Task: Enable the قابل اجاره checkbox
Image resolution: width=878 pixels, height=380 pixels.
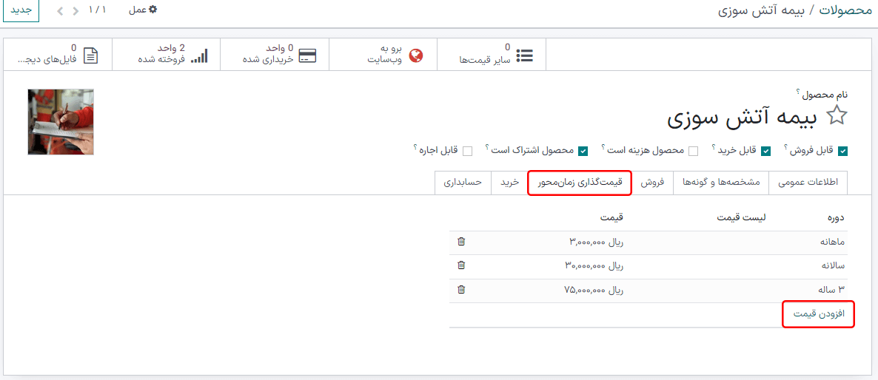Action: (x=467, y=151)
